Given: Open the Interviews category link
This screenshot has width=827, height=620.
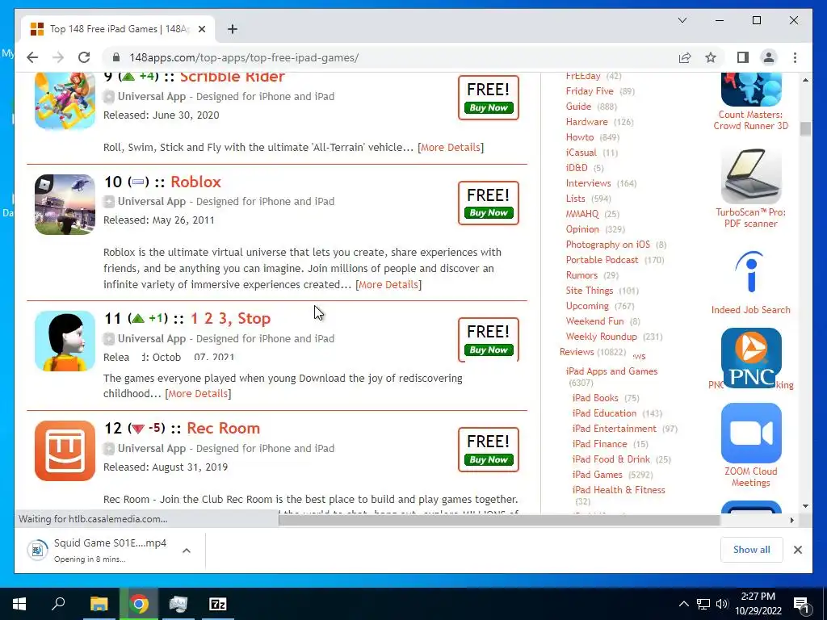Looking at the screenshot, I should click(x=588, y=183).
